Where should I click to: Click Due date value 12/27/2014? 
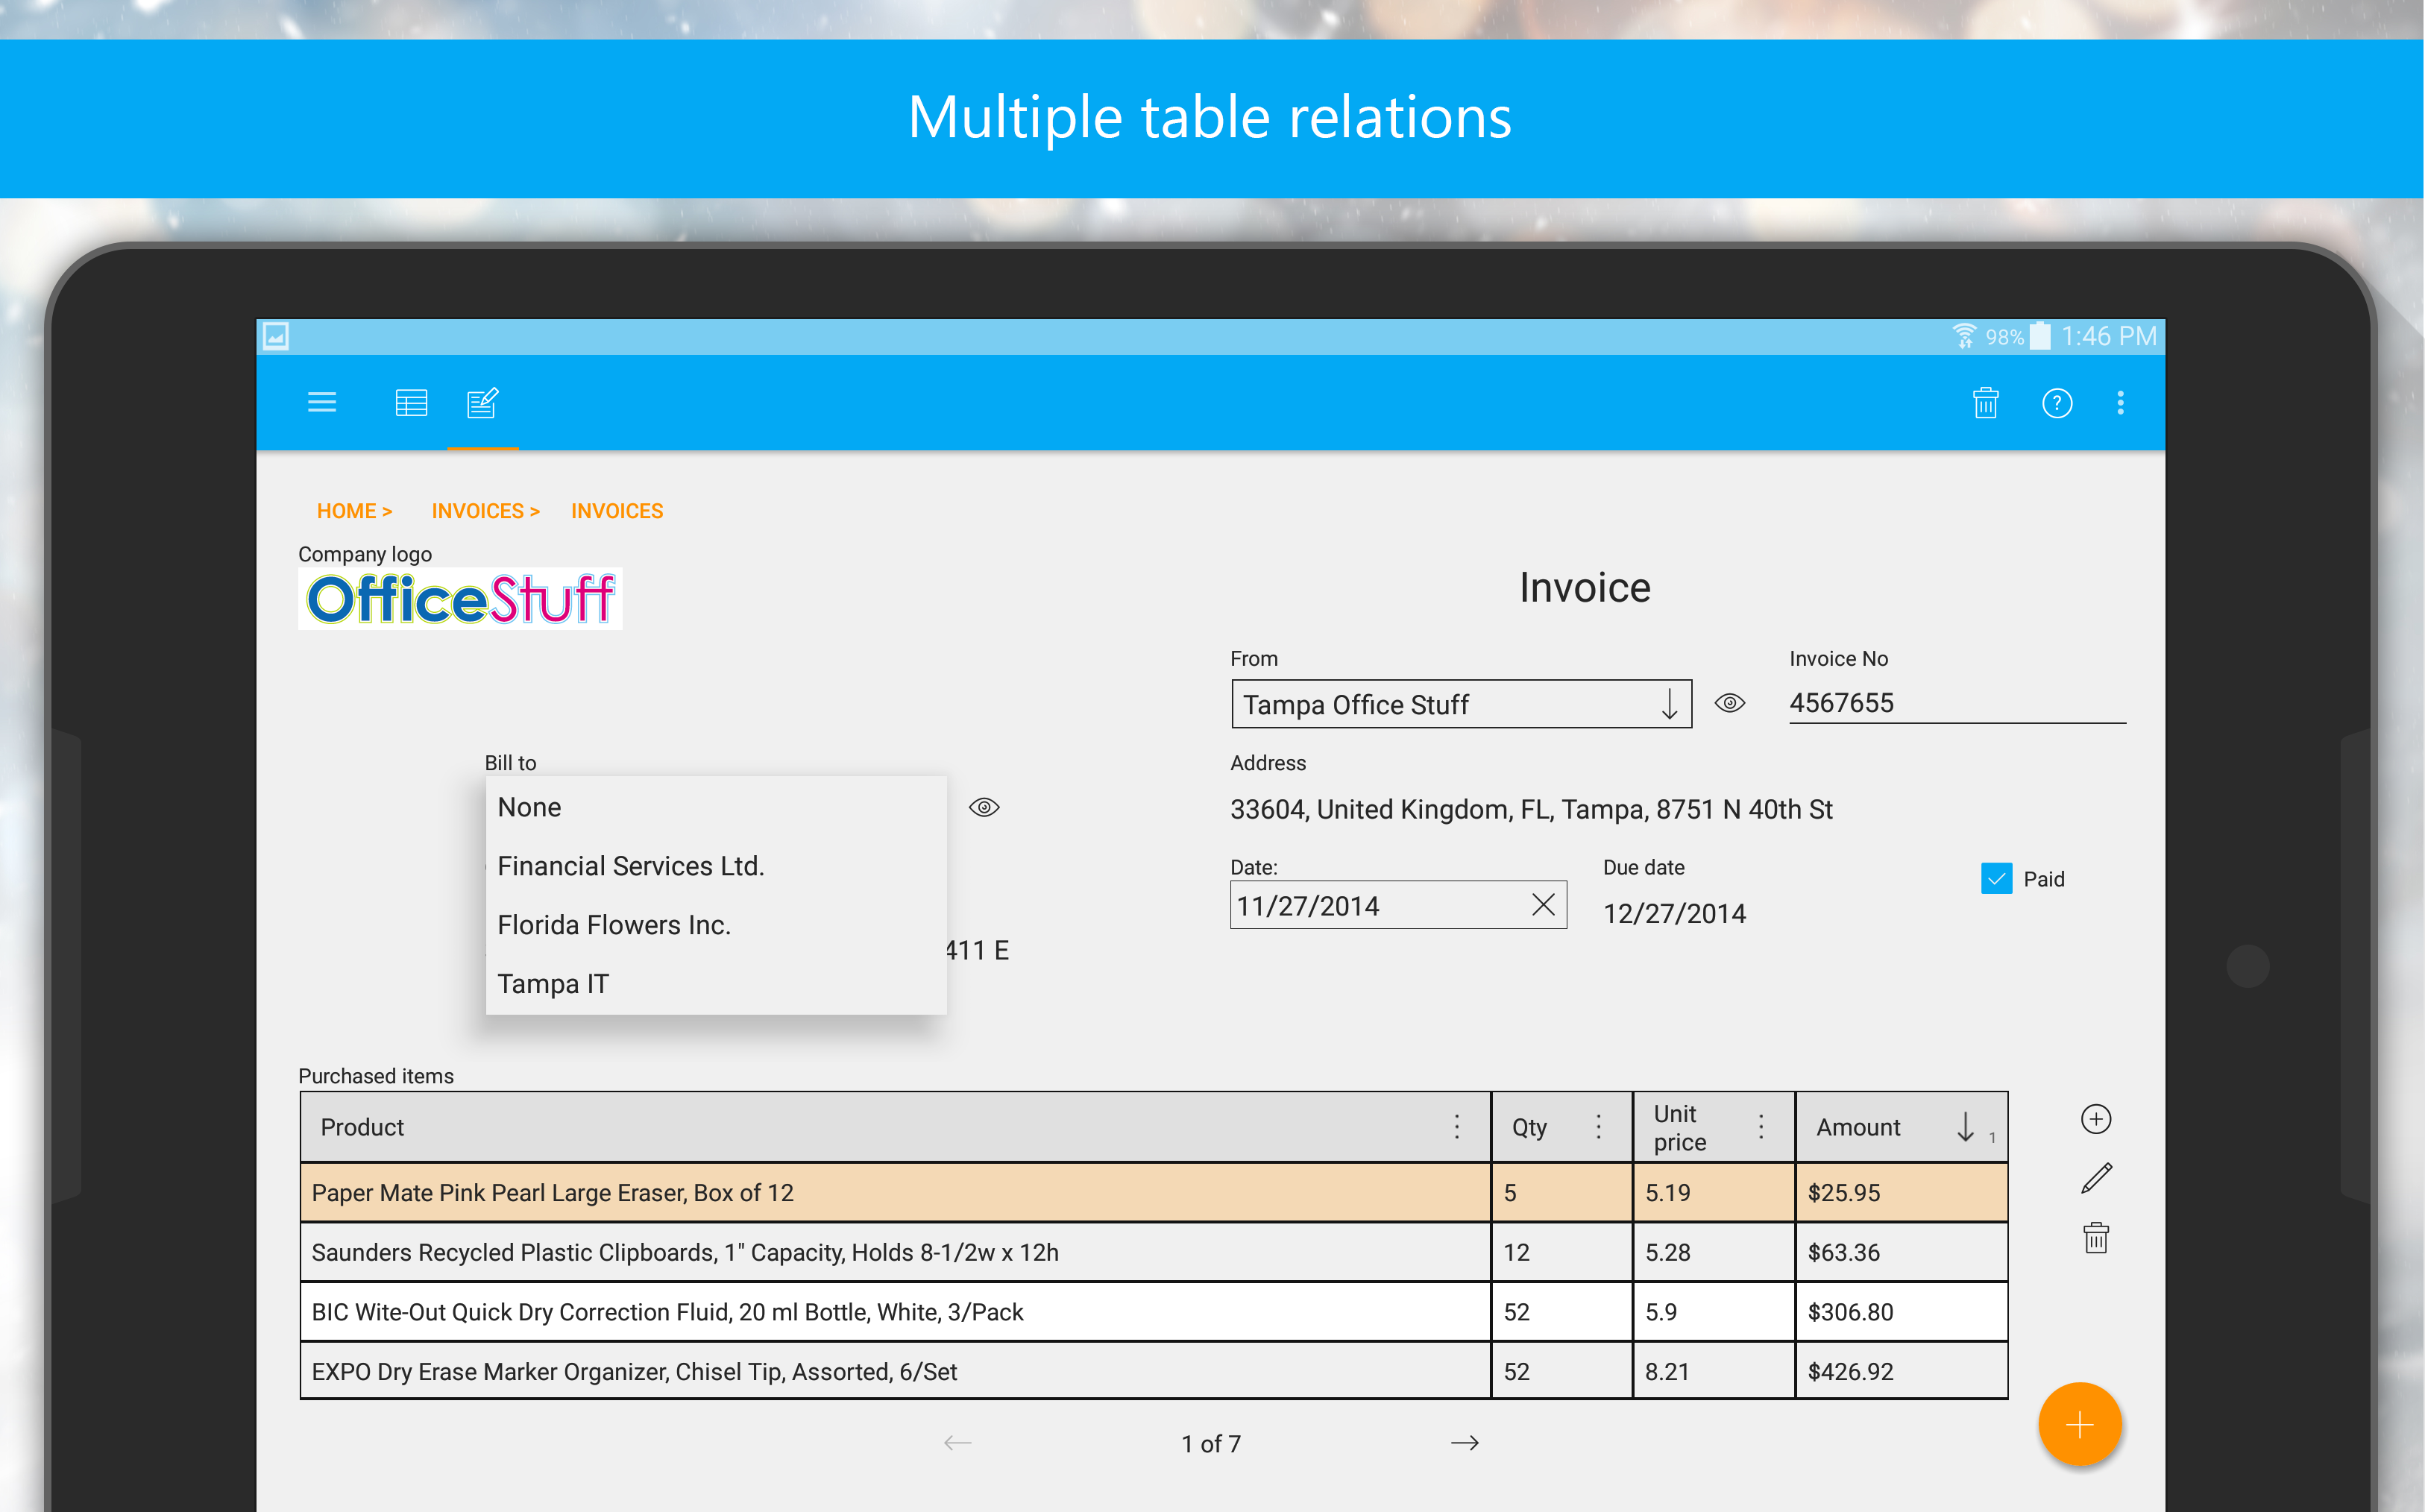[1674, 913]
